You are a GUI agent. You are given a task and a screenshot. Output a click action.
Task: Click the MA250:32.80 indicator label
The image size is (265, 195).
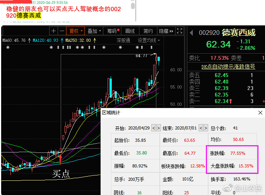click(78, 41)
